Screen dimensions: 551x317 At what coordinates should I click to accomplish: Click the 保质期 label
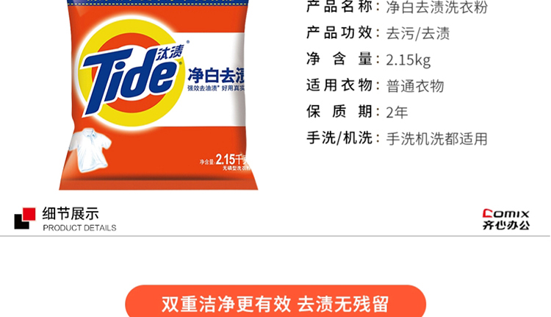339,112
